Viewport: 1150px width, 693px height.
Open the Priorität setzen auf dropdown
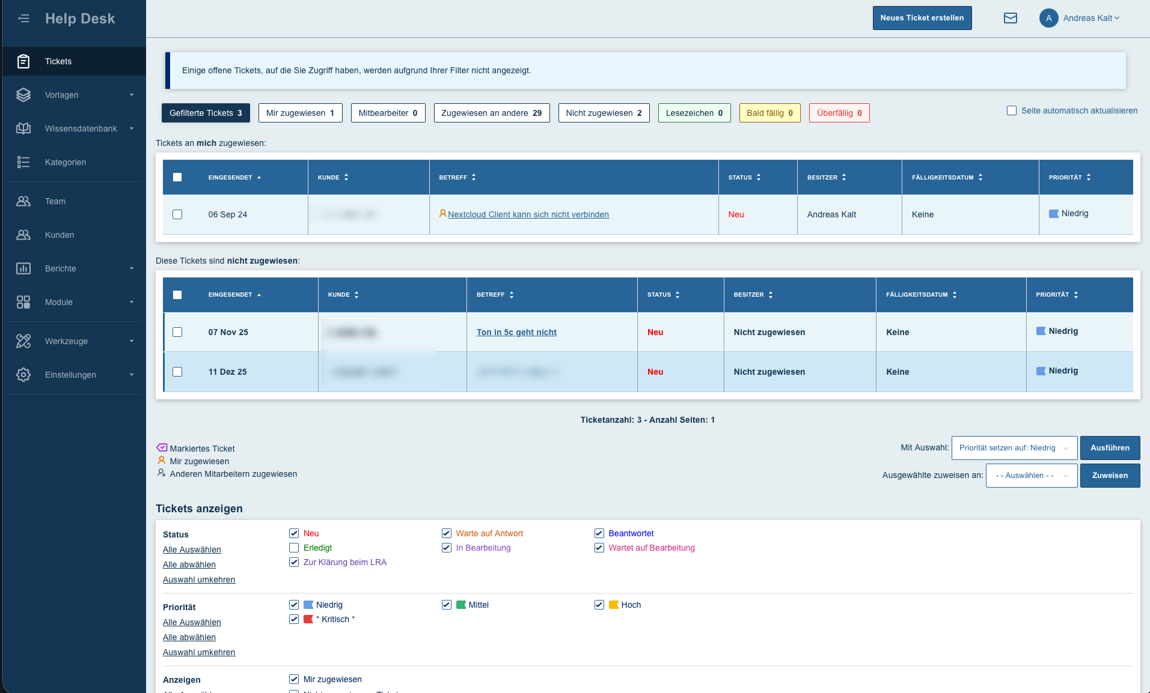(x=1014, y=448)
